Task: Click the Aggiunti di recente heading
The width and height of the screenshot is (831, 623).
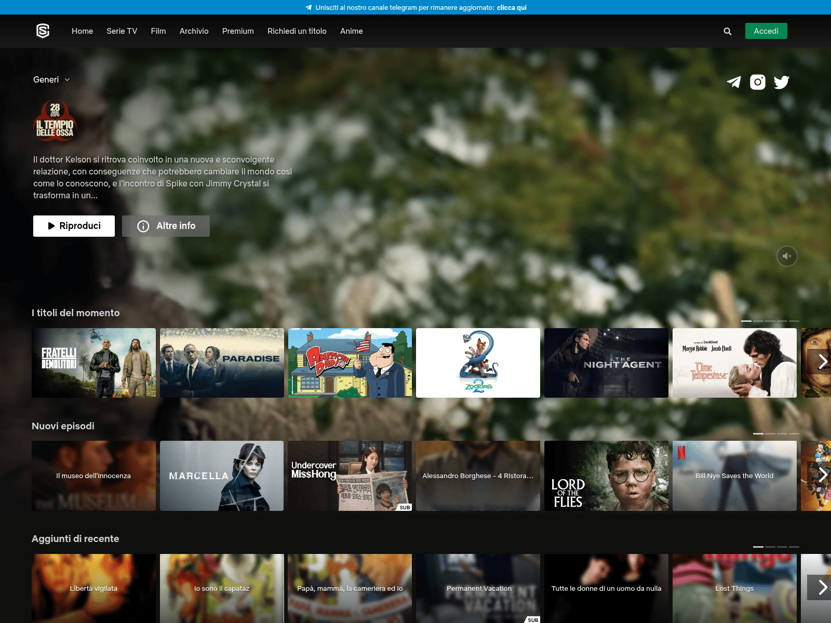Action: click(x=75, y=538)
